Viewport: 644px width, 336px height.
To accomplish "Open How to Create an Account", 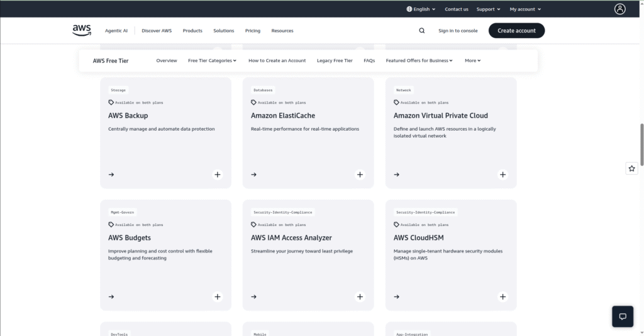I will 277,60.
